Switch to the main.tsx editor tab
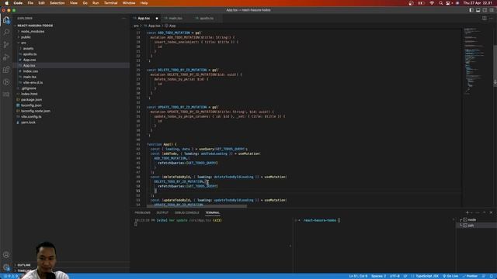This screenshot has width=497, height=279. [175, 19]
